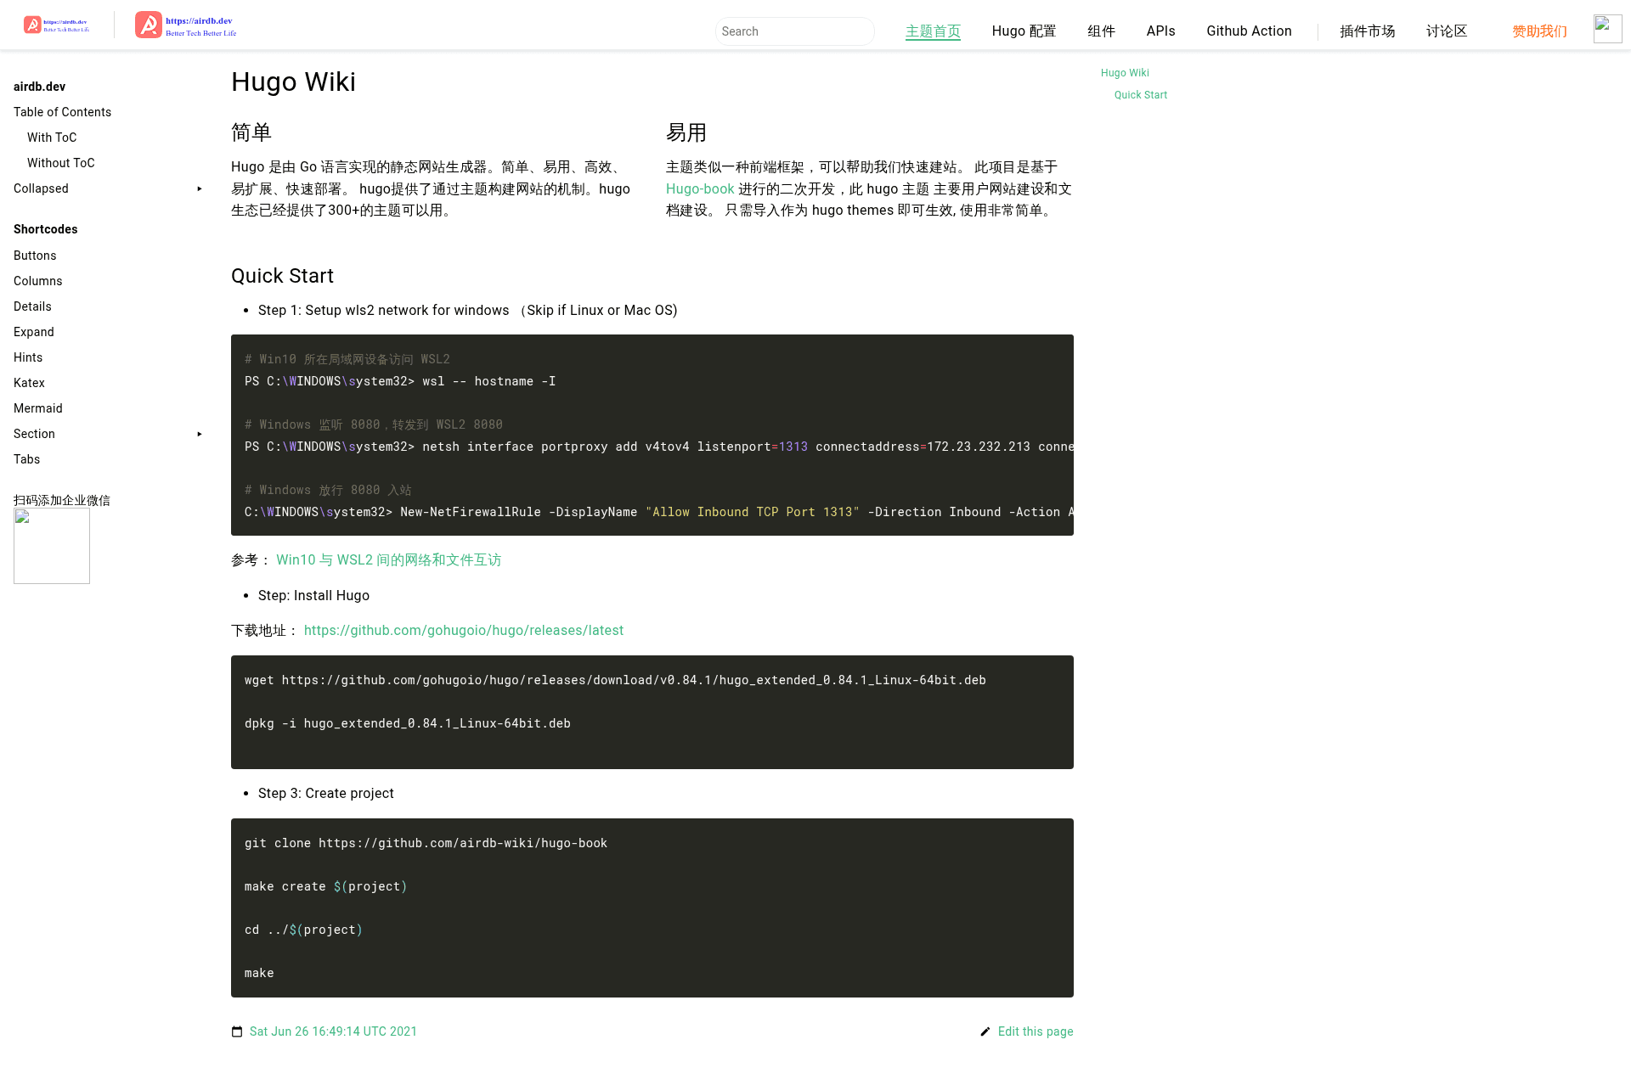
Task: Open Expand shortcode page
Action: (34, 332)
